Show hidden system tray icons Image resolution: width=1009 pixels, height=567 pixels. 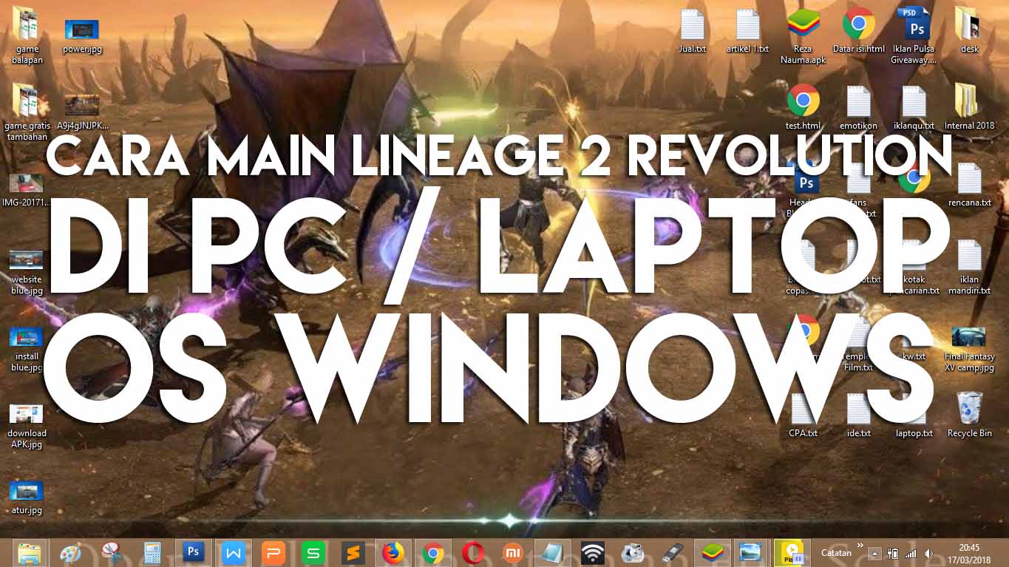tap(876, 554)
